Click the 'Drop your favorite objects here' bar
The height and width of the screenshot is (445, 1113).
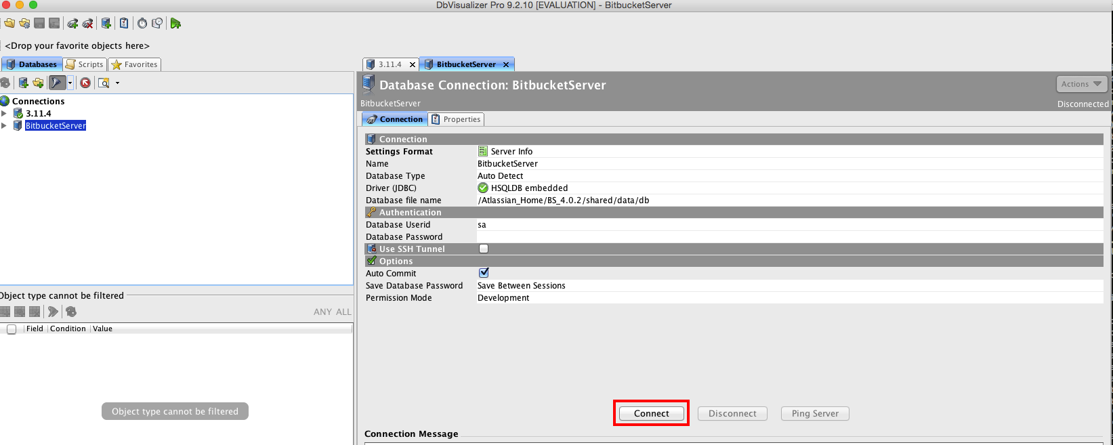pyautogui.click(x=77, y=45)
